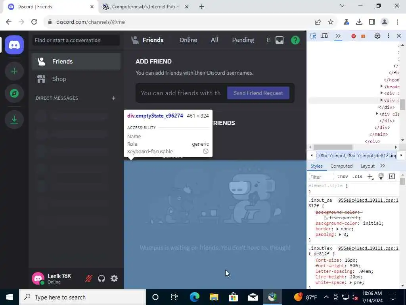Image resolution: width=406 pixels, height=305 pixels.
Task: Switch to All friends tab
Action: (x=214, y=40)
